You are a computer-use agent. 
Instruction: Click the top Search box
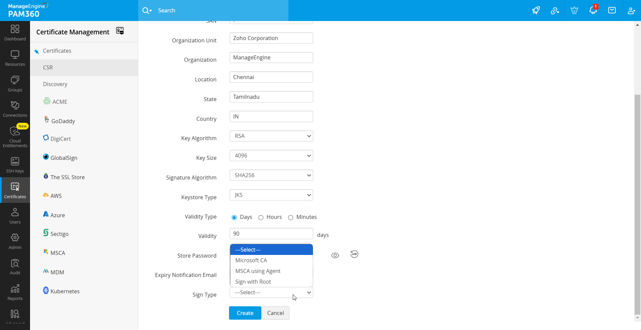point(213,11)
